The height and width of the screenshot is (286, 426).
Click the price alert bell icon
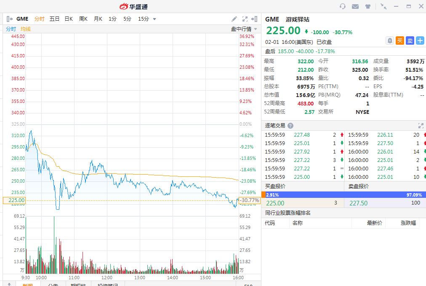point(390,40)
